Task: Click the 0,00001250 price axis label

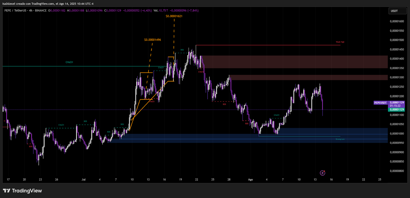Action: coord(397,87)
